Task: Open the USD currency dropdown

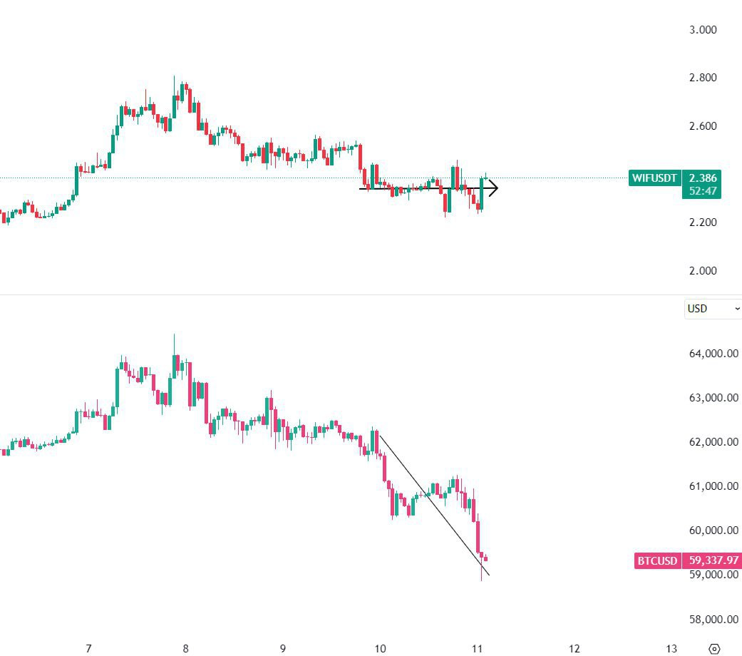Action: pos(712,309)
